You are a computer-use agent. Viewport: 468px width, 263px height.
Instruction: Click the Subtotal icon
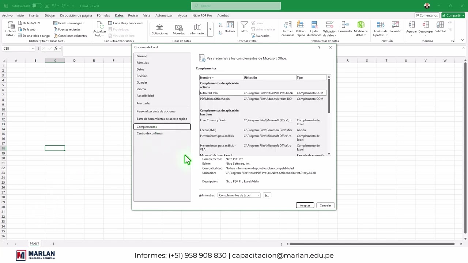pyautogui.click(x=440, y=24)
